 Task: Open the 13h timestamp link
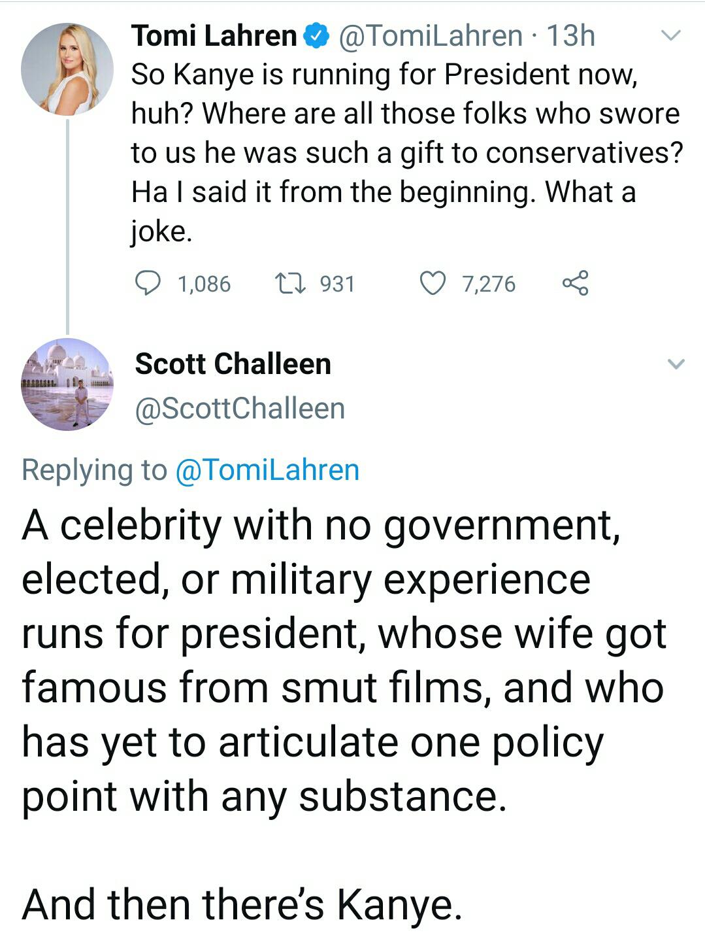point(570,36)
